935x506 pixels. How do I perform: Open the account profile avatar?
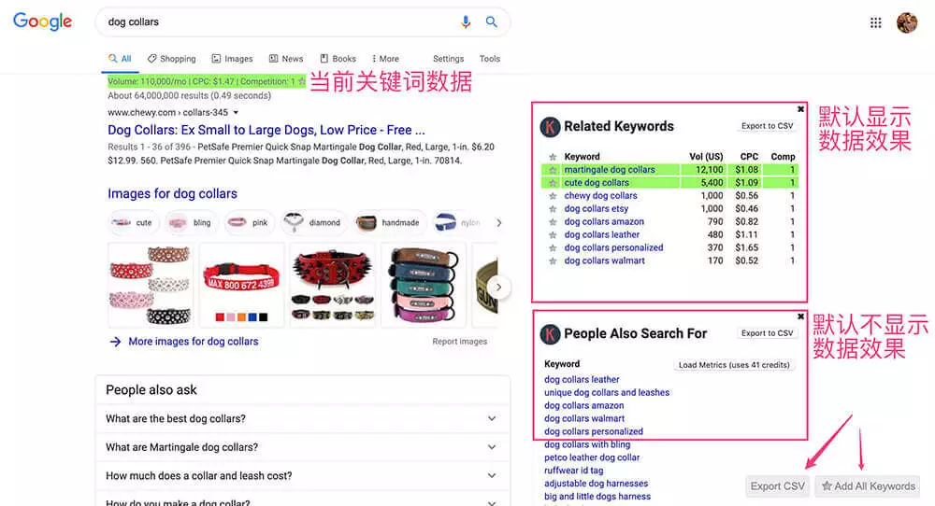point(907,22)
